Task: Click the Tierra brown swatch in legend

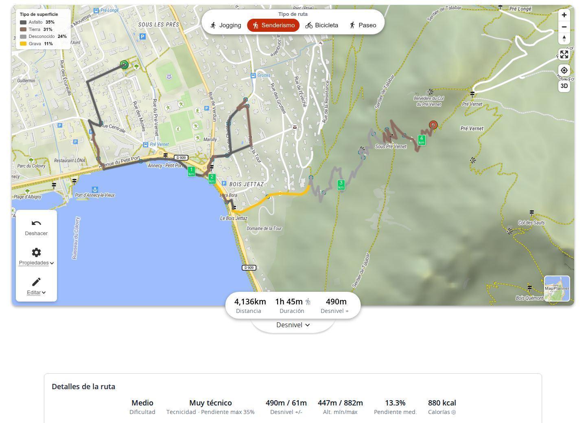Action: [x=23, y=29]
